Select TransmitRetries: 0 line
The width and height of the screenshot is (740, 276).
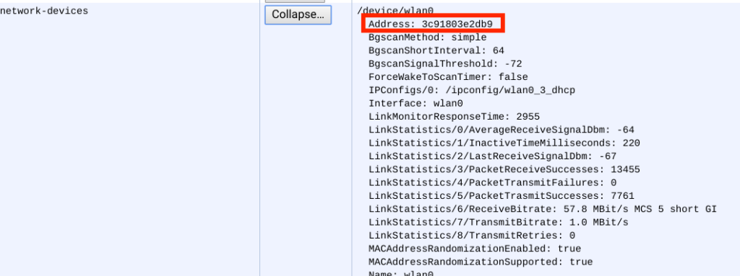point(472,235)
